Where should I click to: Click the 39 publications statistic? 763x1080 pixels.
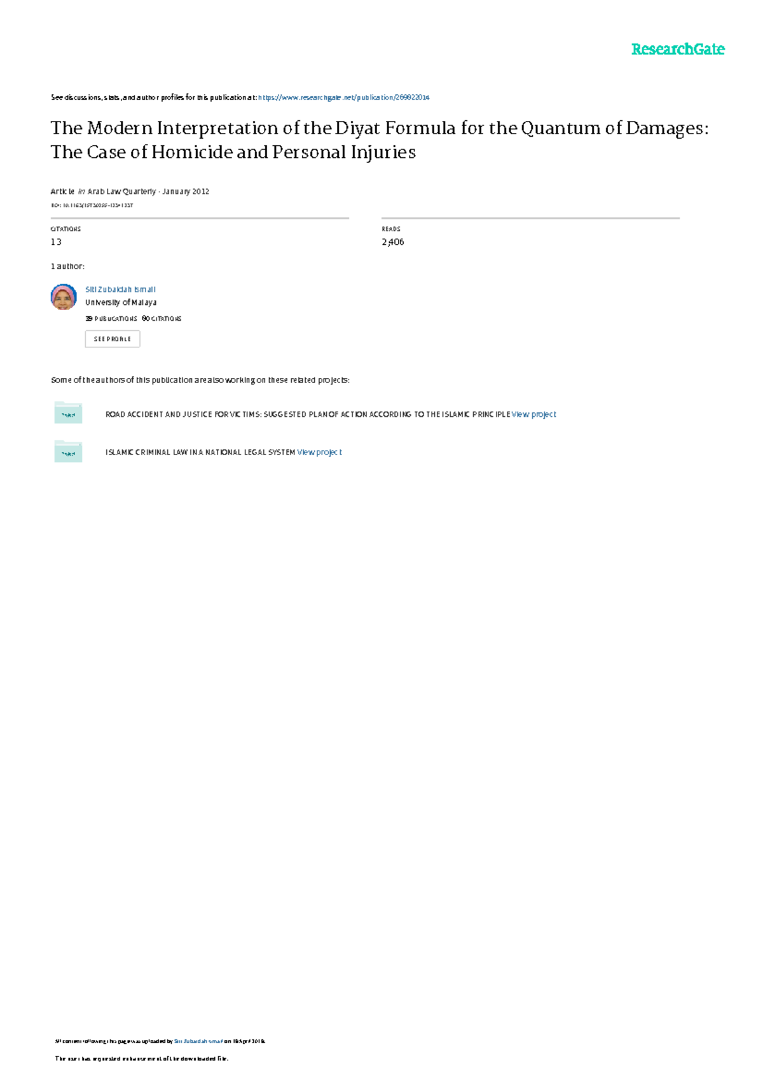coord(111,319)
